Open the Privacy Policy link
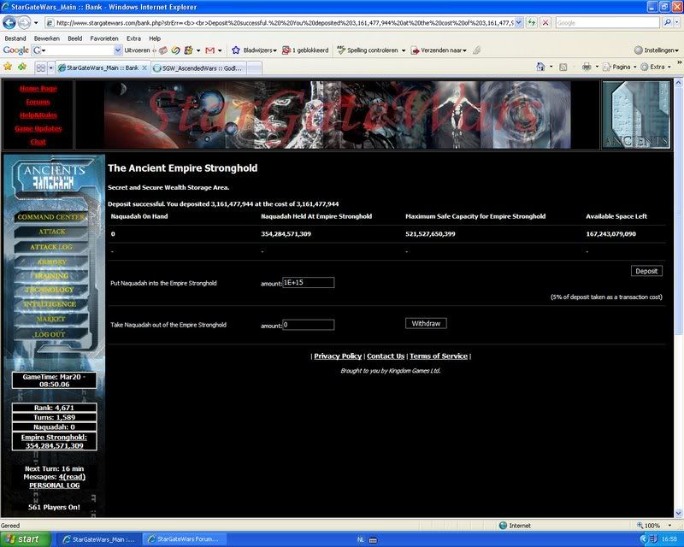Viewport: 684px width, 547px height. [338, 356]
